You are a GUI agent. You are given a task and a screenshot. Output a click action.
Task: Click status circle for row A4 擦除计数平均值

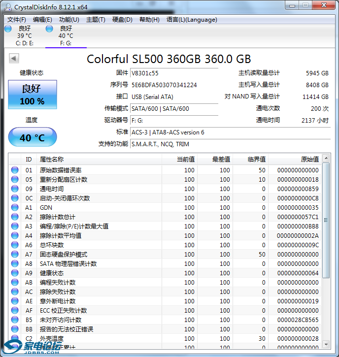click(15, 235)
